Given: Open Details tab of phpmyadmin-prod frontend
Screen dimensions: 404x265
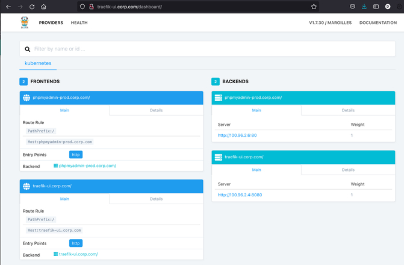Looking at the screenshot, I should (x=156, y=110).
